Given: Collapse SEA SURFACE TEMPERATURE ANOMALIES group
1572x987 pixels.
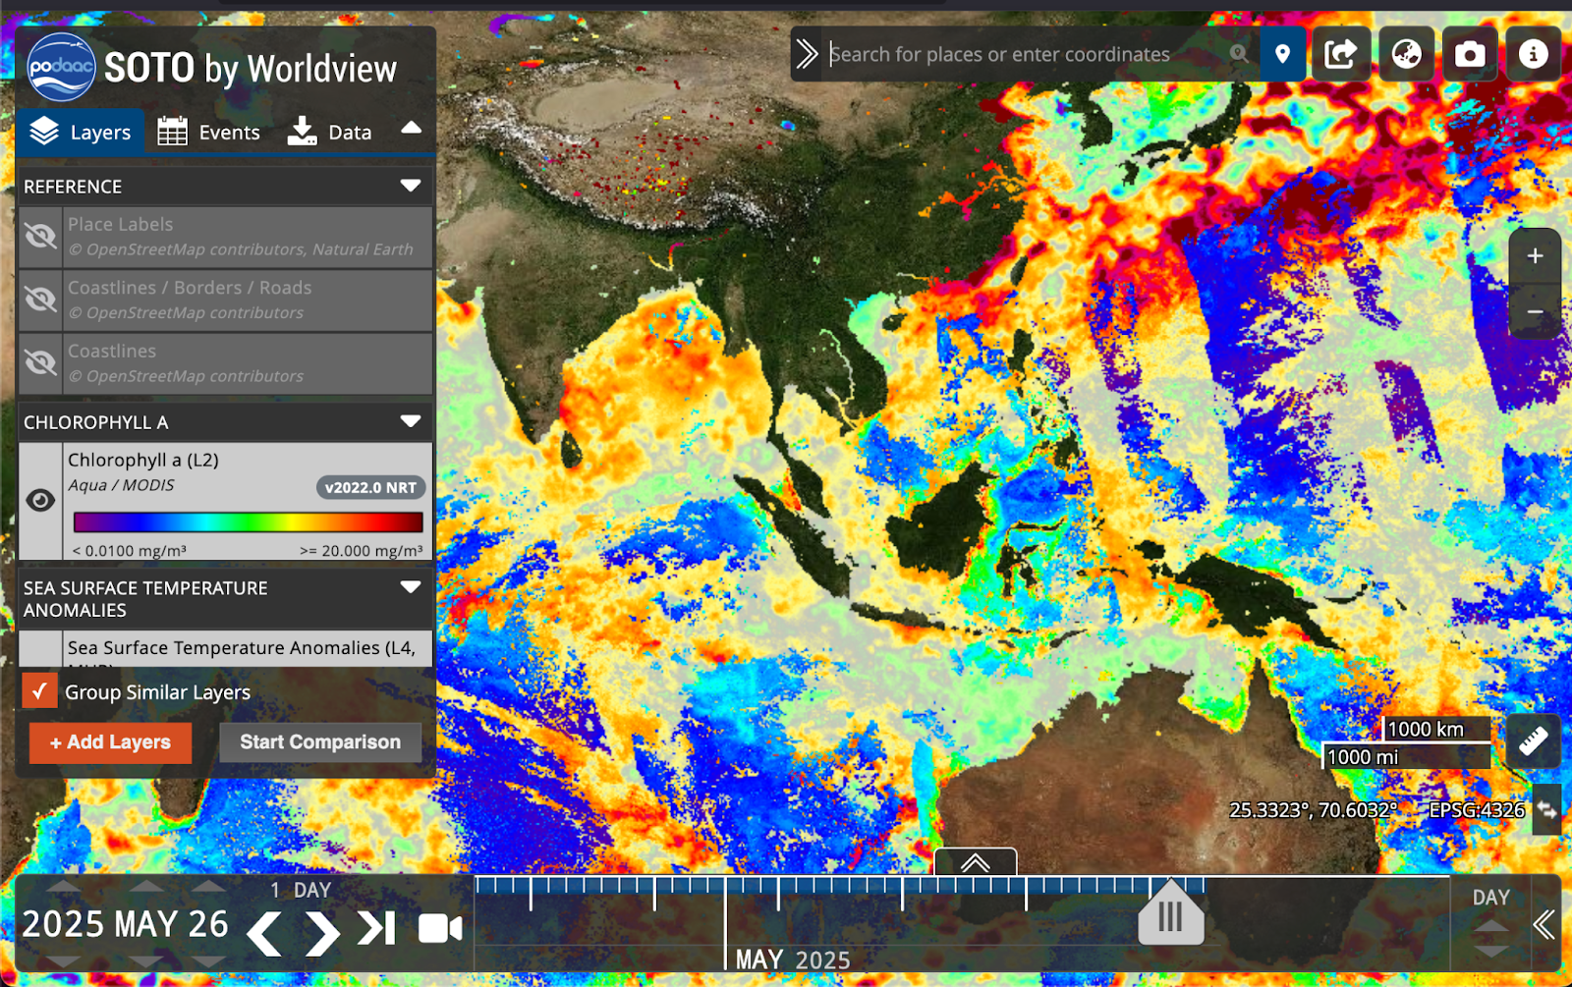Looking at the screenshot, I should 411,587.
